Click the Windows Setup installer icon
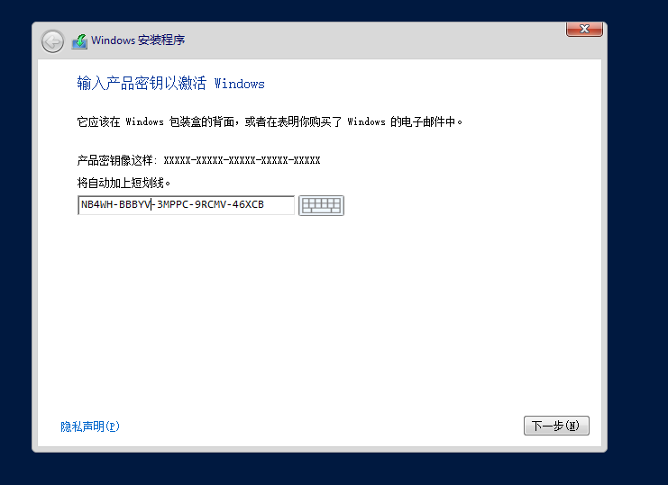Image resolution: width=668 pixels, height=485 pixels. click(79, 41)
